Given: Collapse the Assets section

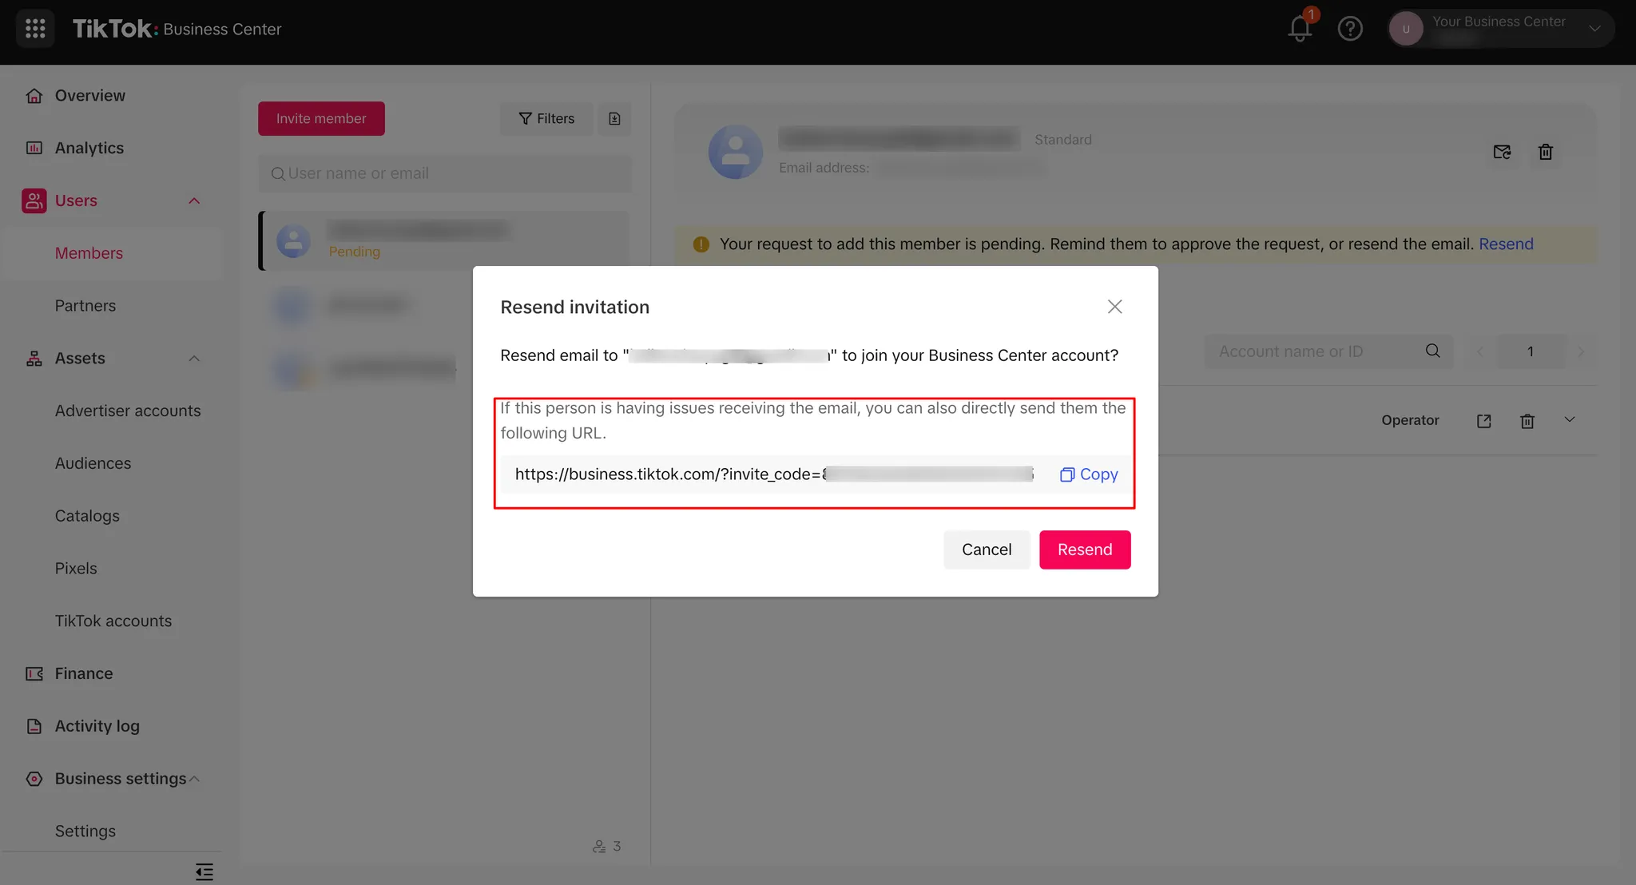Looking at the screenshot, I should click(x=194, y=359).
